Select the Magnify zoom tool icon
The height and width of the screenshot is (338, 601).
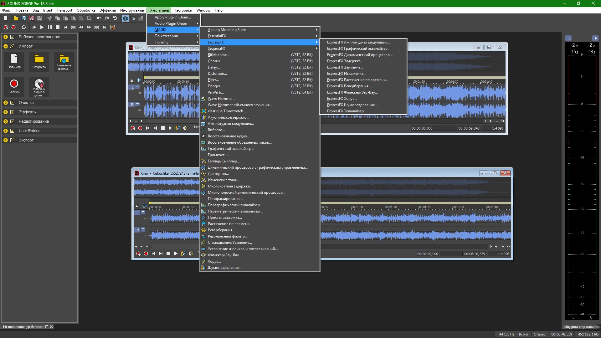[x=133, y=18]
